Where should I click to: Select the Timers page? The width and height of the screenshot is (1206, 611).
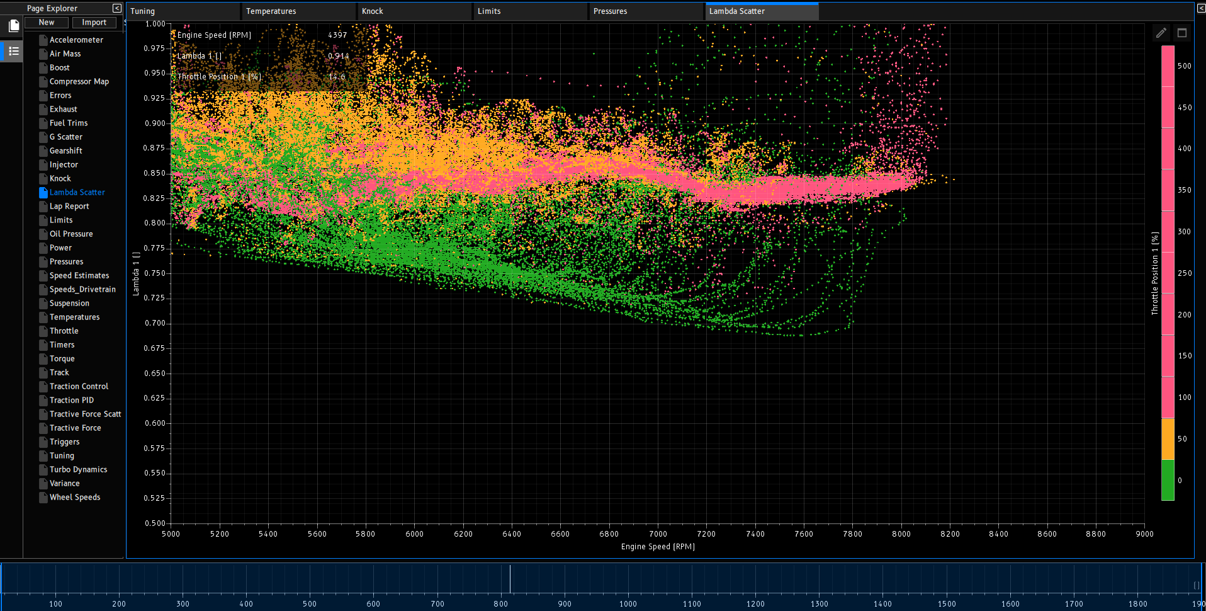pos(62,345)
